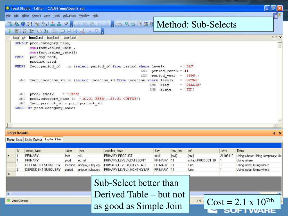Switch to the Script Output tab

33,139
